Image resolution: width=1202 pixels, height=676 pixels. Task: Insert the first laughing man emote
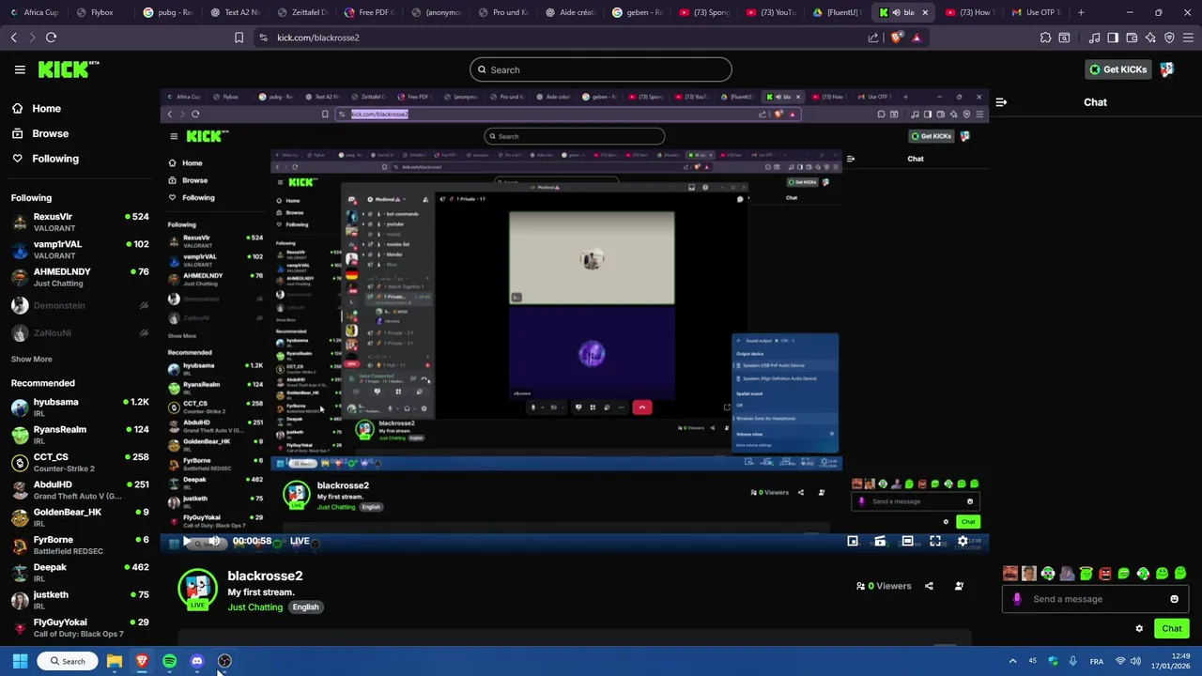point(1010,574)
